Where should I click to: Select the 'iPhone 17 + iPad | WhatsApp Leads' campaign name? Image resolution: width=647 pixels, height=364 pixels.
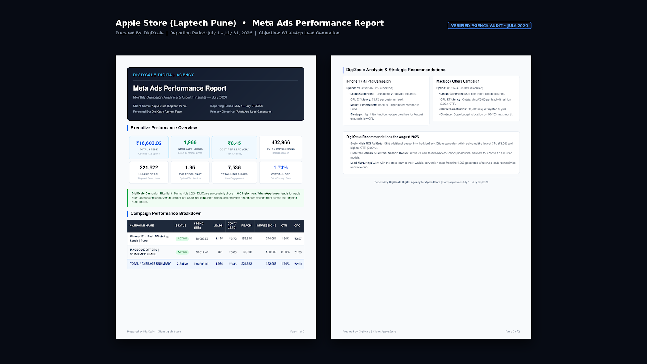[x=150, y=239]
